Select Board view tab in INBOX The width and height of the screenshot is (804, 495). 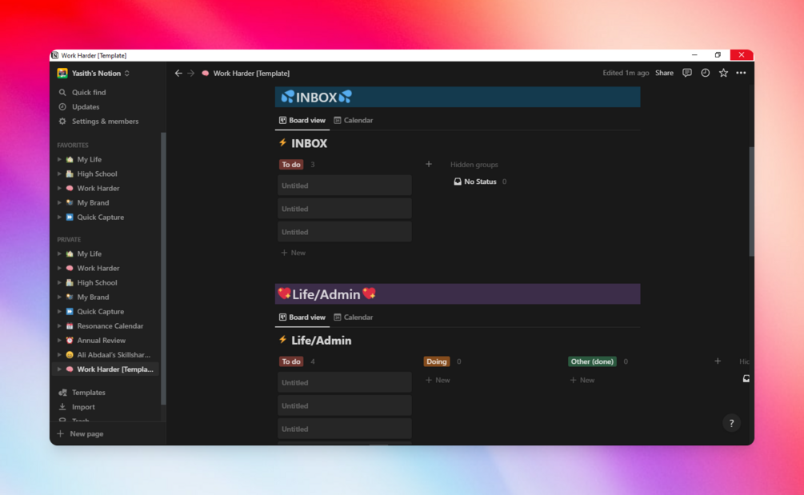tap(302, 121)
